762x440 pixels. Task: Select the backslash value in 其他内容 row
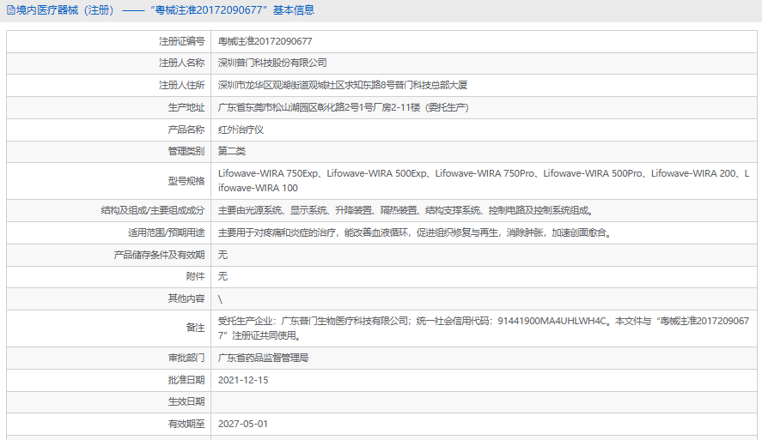pyautogui.click(x=220, y=299)
